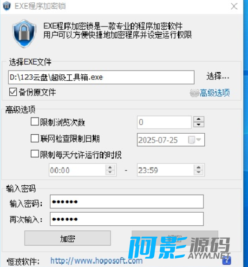The image size is (248, 267).
Task: Click the EXE file path field
Action: [x=101, y=77]
